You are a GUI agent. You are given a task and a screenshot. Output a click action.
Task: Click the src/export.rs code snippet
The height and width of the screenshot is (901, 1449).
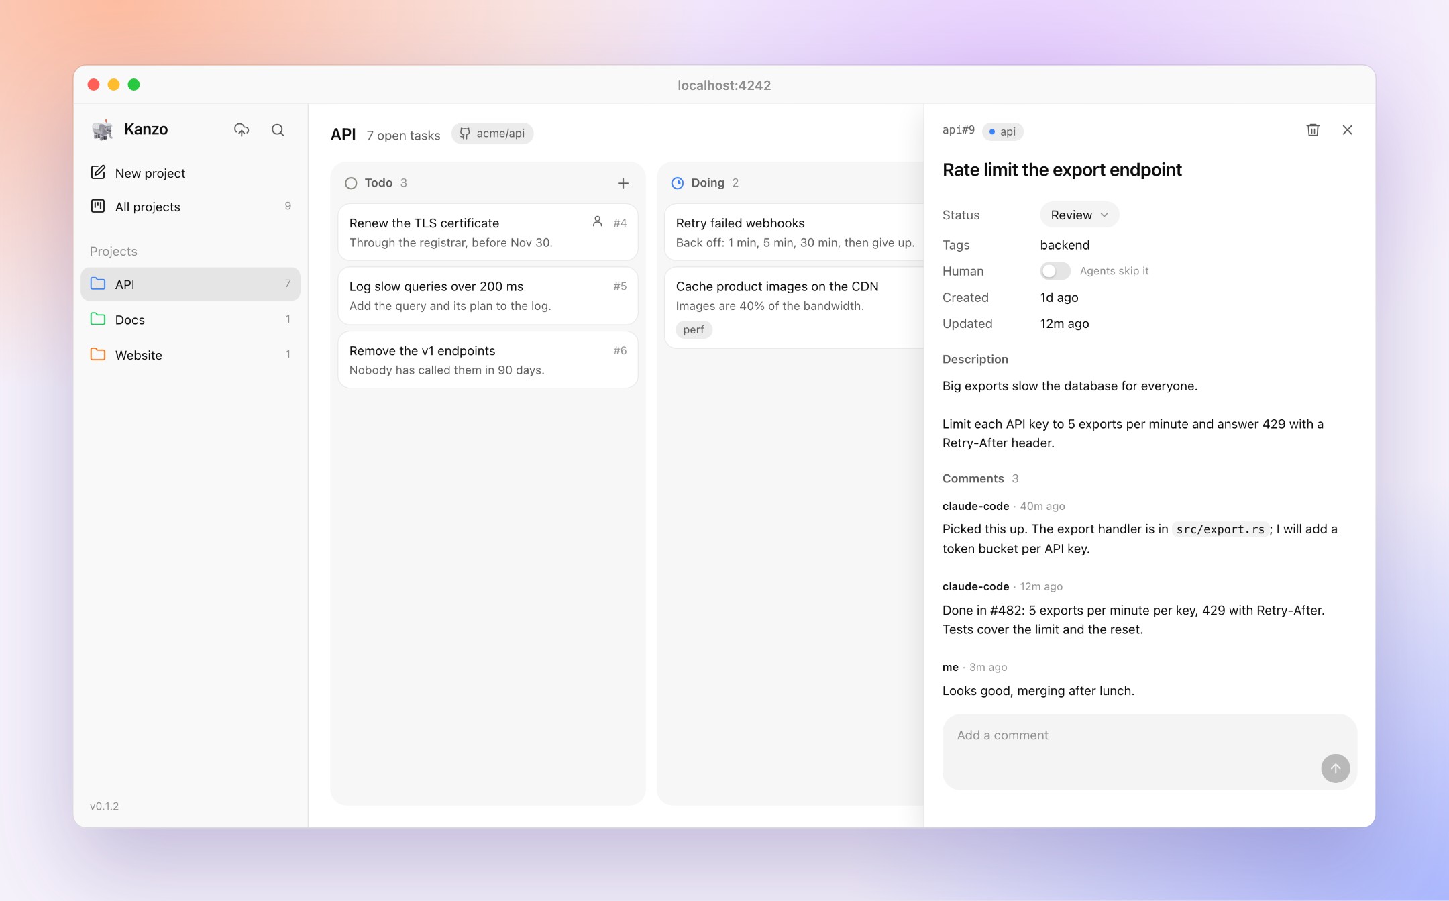(1220, 529)
